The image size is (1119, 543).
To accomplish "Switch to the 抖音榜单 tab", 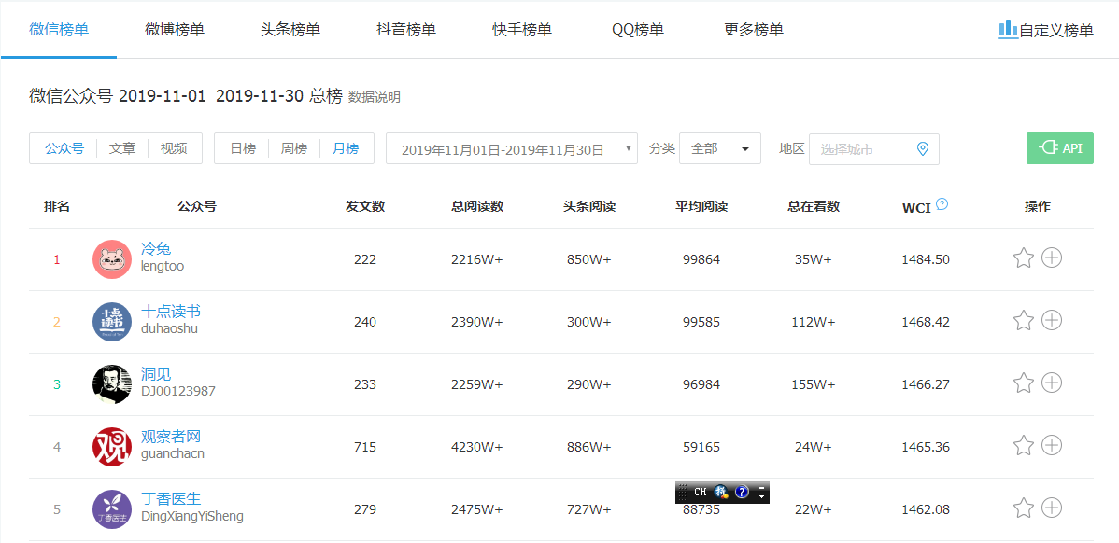I will click(x=406, y=30).
